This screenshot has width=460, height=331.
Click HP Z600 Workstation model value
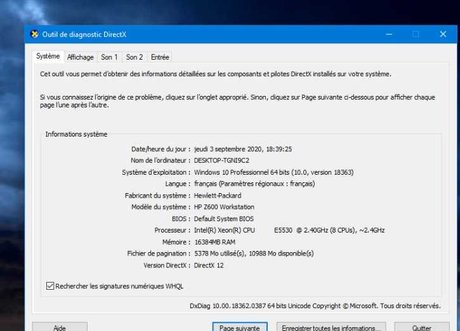(224, 207)
